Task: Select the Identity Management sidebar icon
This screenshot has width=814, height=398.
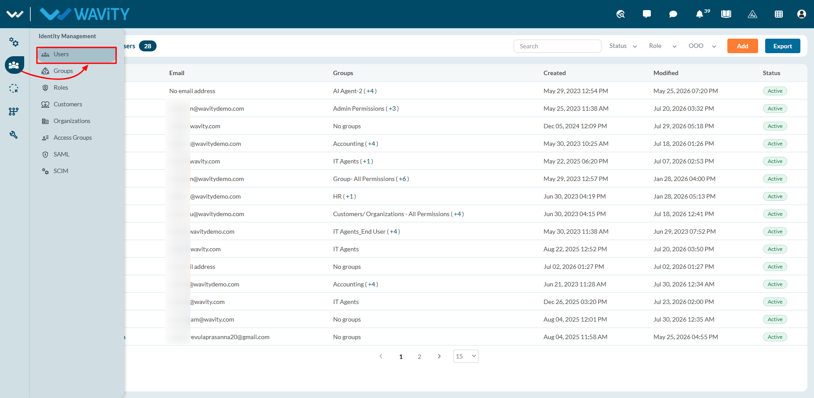Action: (14, 65)
